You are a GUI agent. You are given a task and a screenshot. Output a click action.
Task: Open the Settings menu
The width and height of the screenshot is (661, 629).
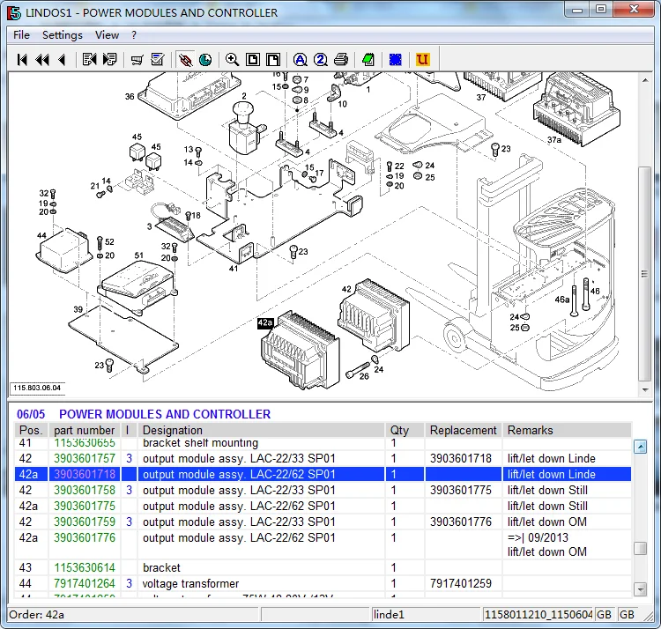pos(62,35)
